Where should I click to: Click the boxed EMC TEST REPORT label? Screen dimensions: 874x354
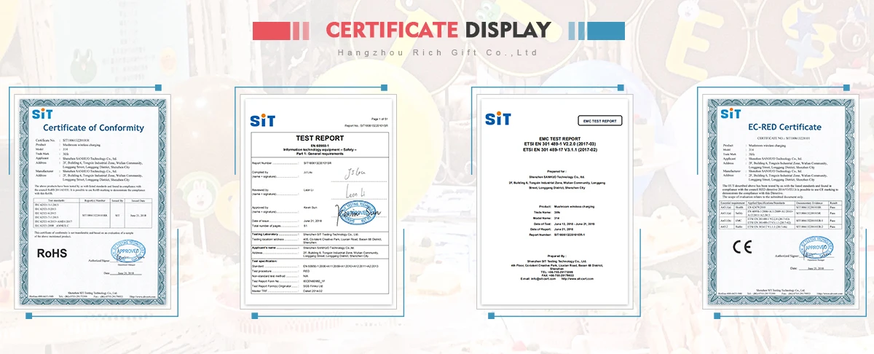[x=599, y=120]
